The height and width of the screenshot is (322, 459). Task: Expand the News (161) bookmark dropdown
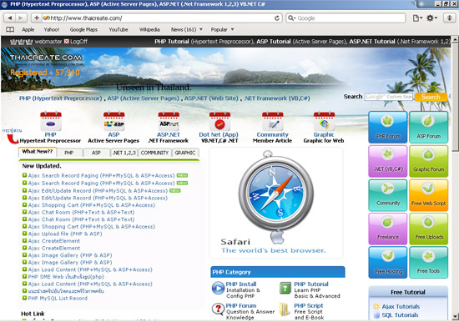pyautogui.click(x=201, y=29)
